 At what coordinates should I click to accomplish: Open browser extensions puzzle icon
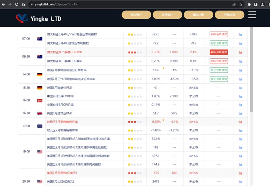(249, 4)
